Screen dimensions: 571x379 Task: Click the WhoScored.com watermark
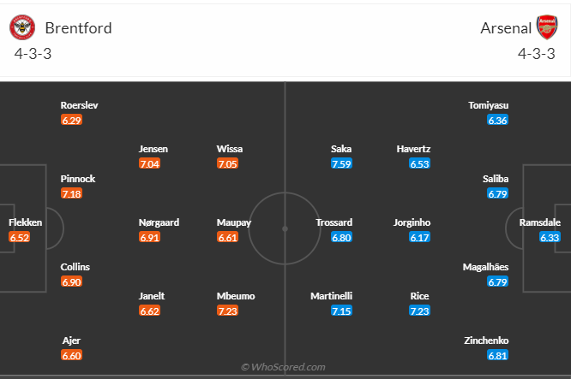285,367
